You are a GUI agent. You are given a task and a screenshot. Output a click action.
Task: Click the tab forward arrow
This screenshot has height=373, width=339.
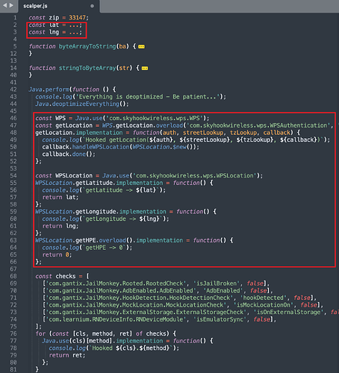click(11, 5)
